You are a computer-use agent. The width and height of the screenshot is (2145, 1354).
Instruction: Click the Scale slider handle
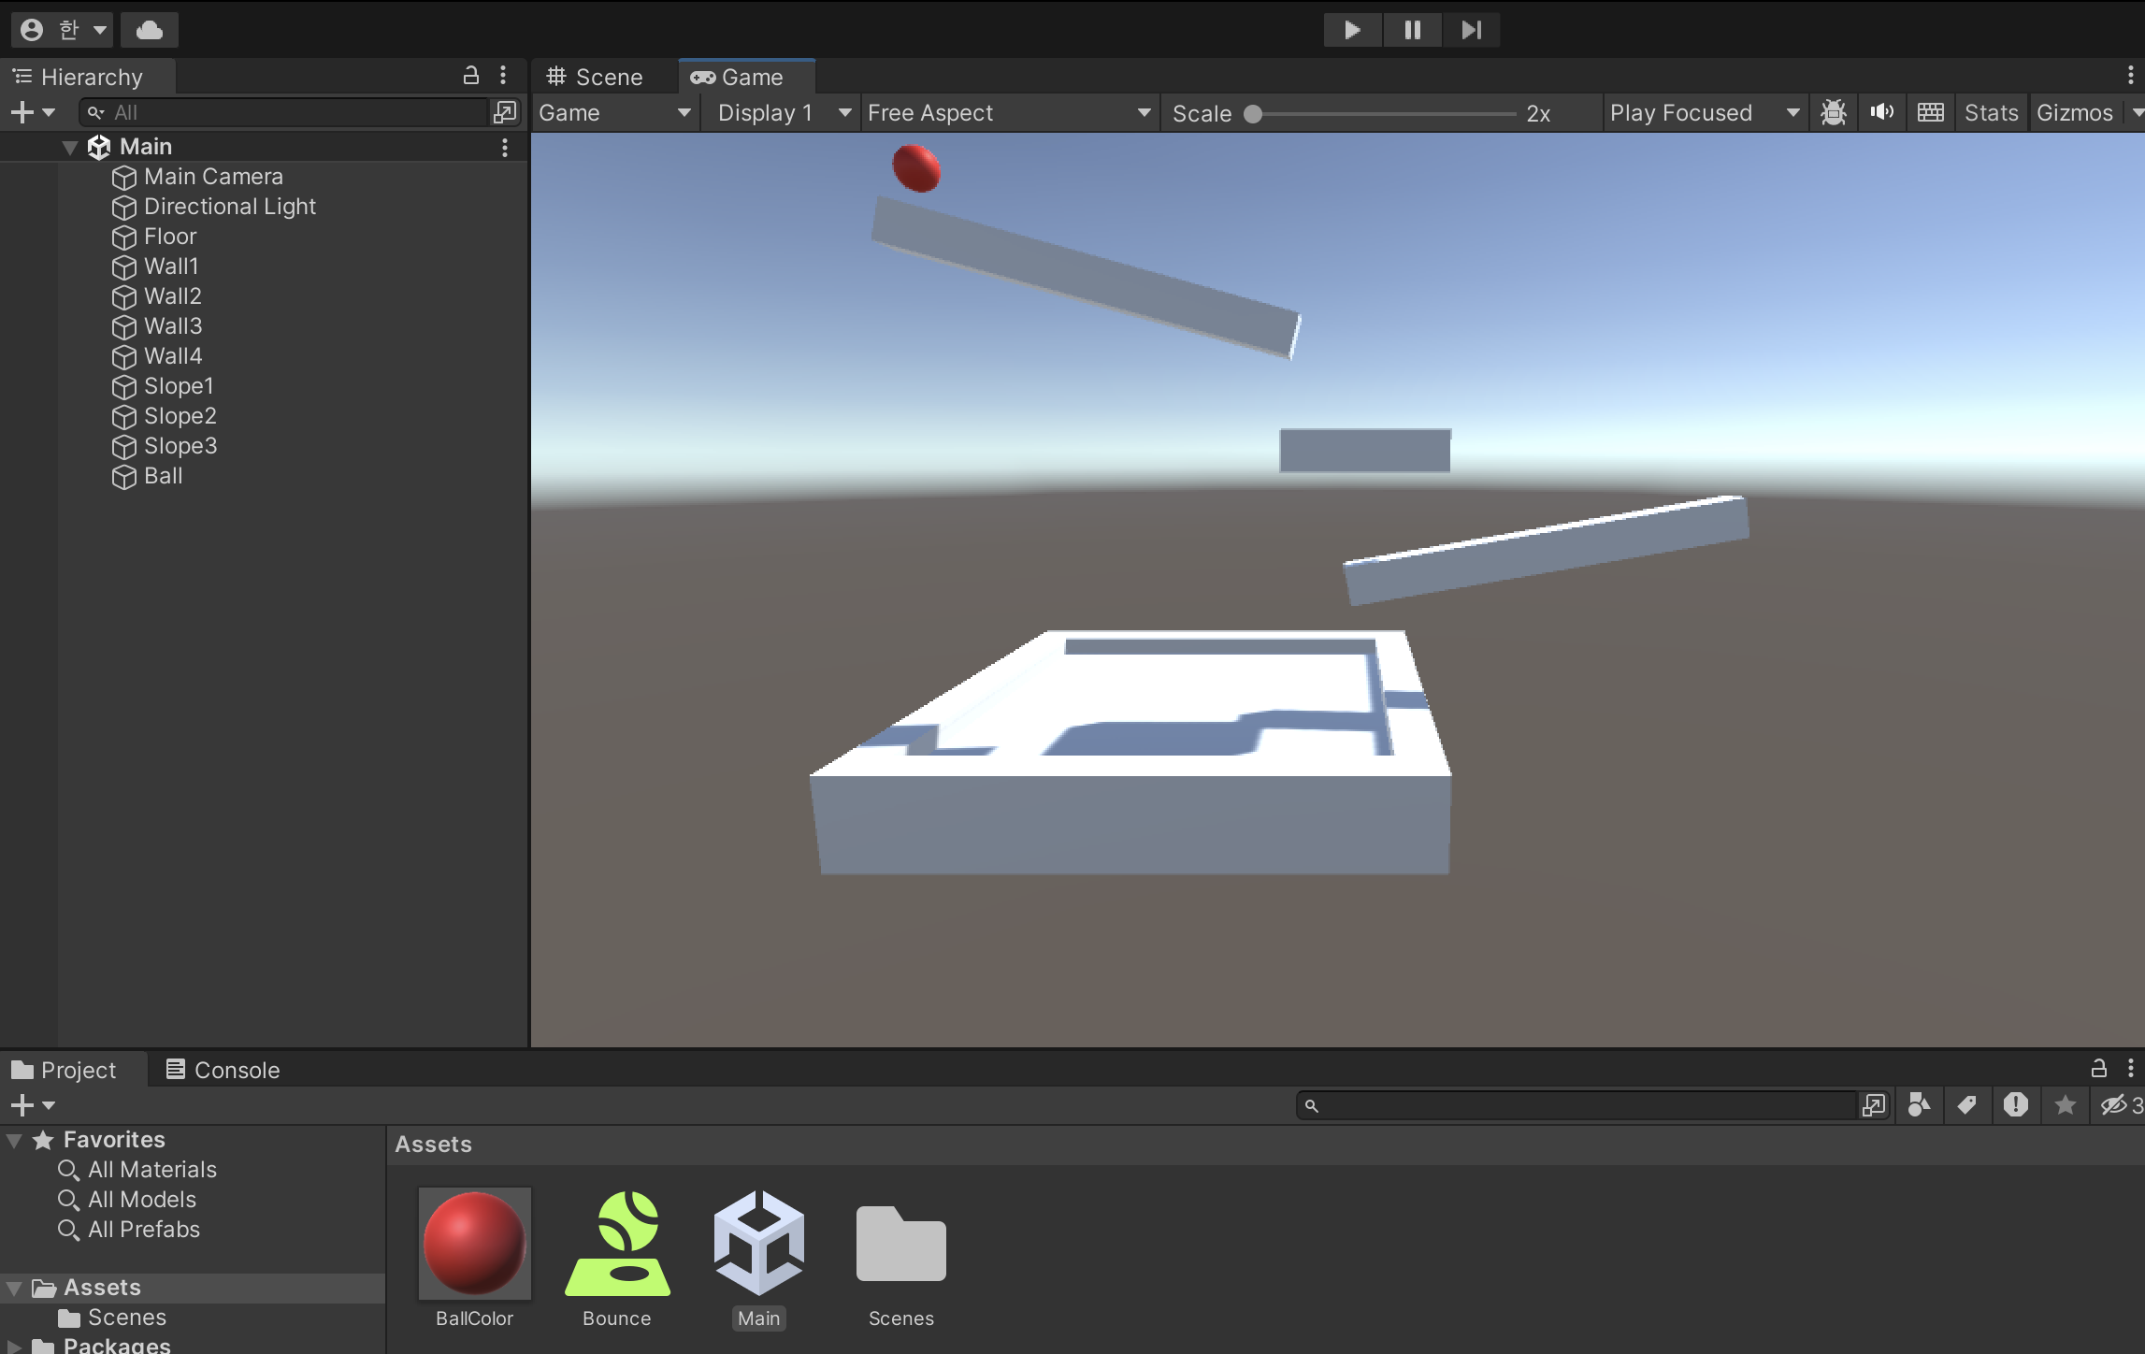tap(1253, 114)
